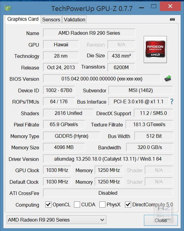Click the Default Clock value 1030 MHz

click(57, 182)
